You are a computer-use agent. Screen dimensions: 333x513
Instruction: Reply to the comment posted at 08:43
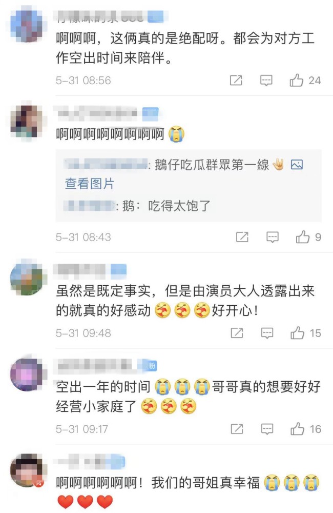[x=272, y=237]
